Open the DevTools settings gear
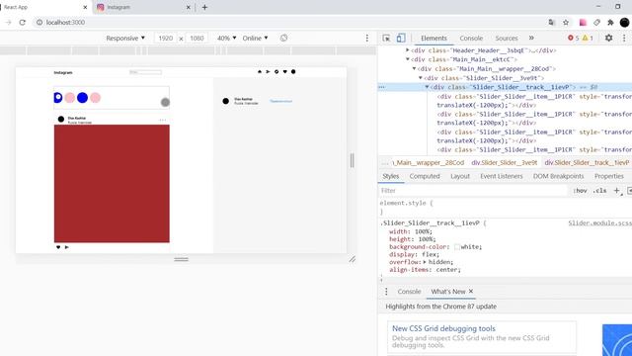The image size is (632, 356). (608, 38)
